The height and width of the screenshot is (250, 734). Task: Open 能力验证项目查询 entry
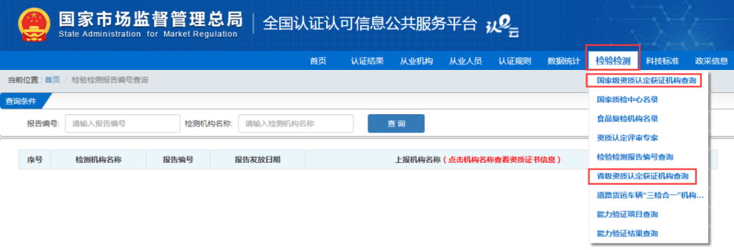click(627, 215)
